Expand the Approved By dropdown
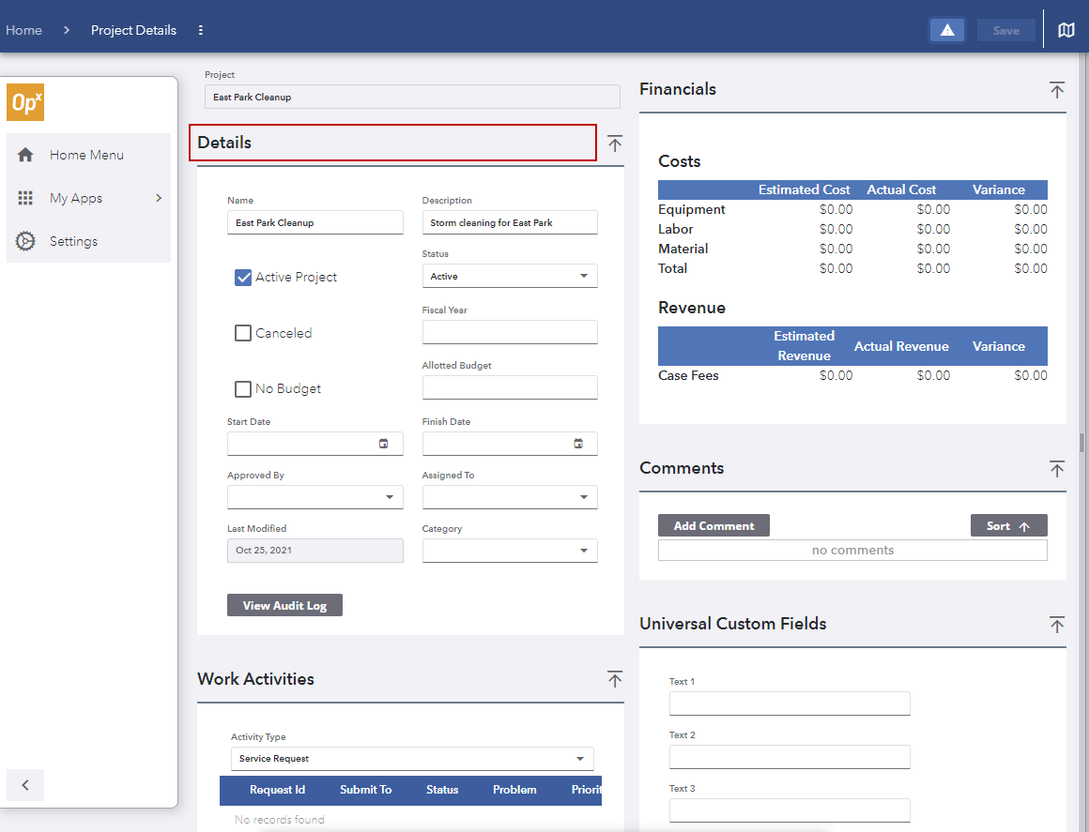Screen dimensions: 1089x832 [315, 497]
